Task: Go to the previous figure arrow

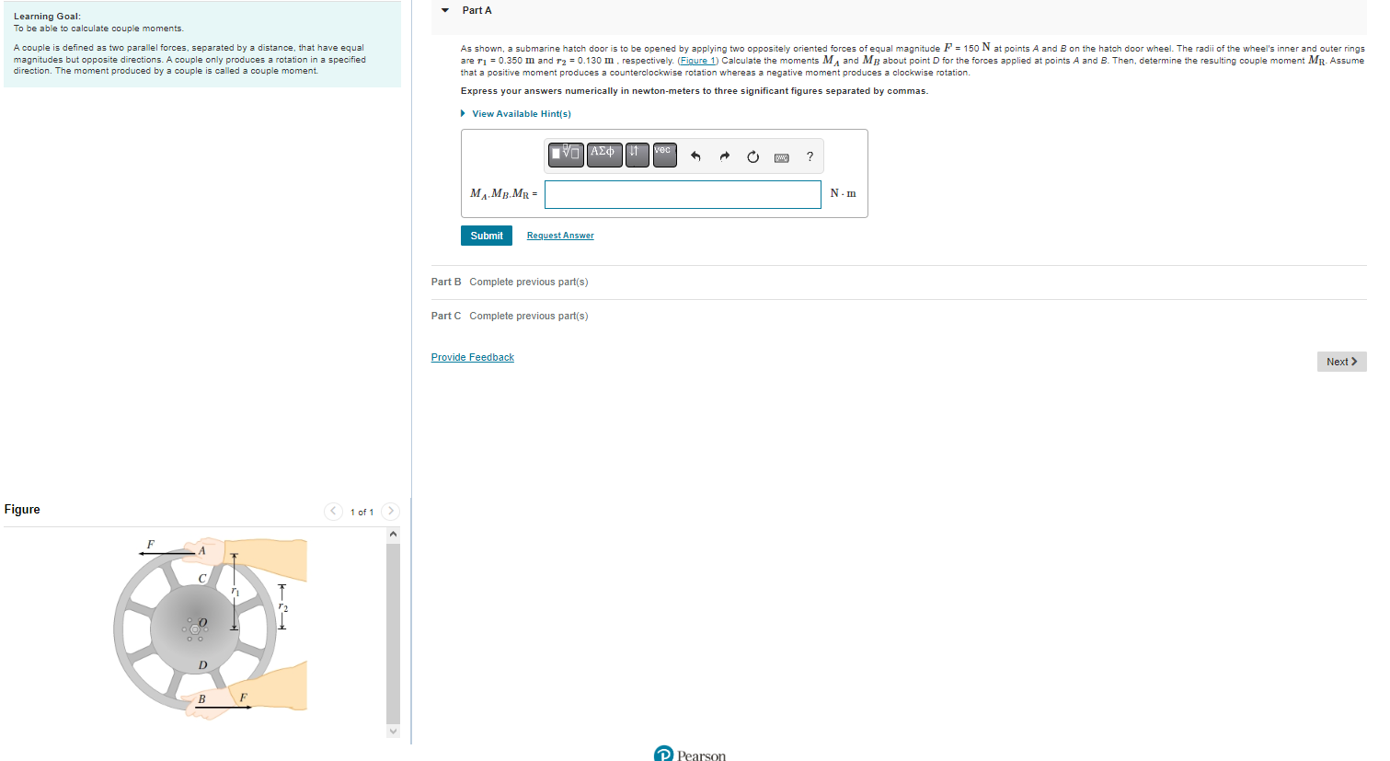Action: 333,511
